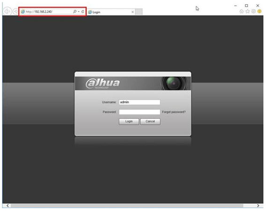Click the Username field containing admin
Screen dimensions: 266x211
[x=139, y=102]
